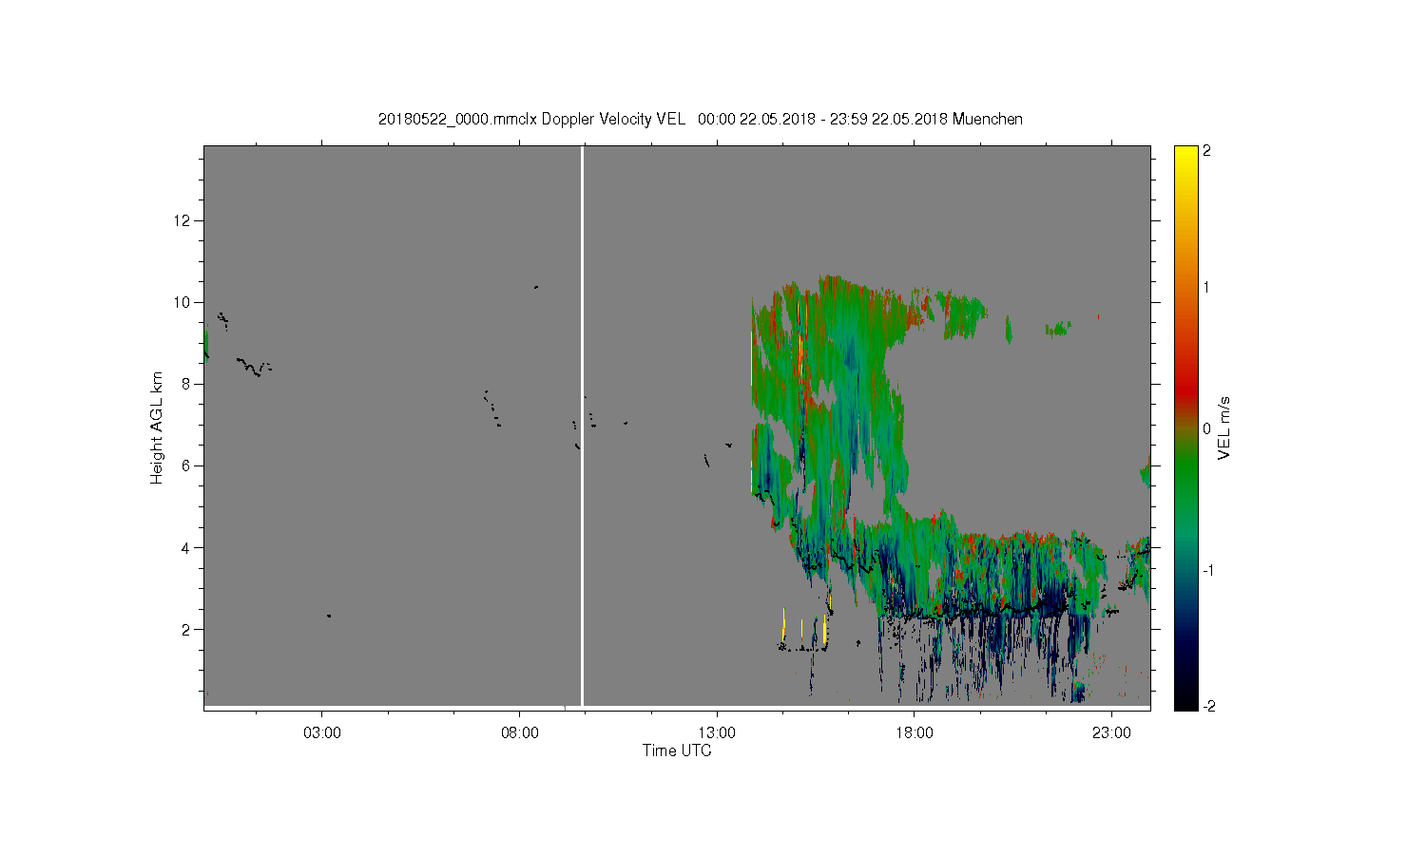Click the 'VEL m/s' colorbar label
1426x855 pixels.
[1224, 427]
